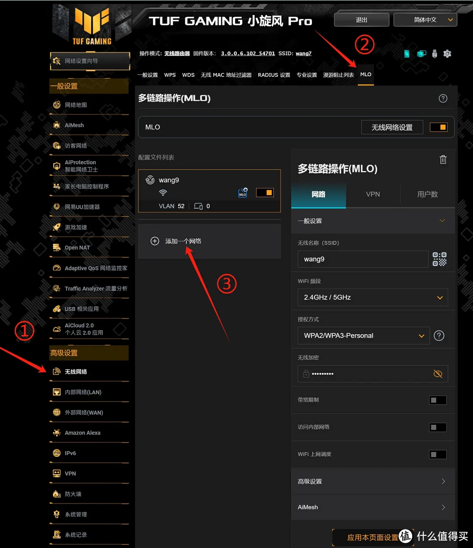Open the settings gear icon in header
473x548 pixels.
[447, 54]
